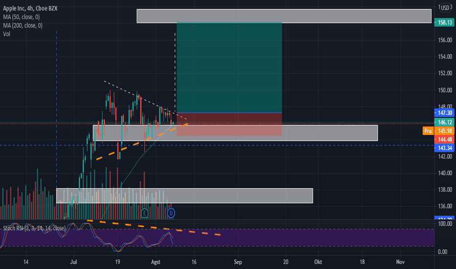Select the blue 147.30 entry price label
This screenshot has height=269, width=456.
[444, 113]
